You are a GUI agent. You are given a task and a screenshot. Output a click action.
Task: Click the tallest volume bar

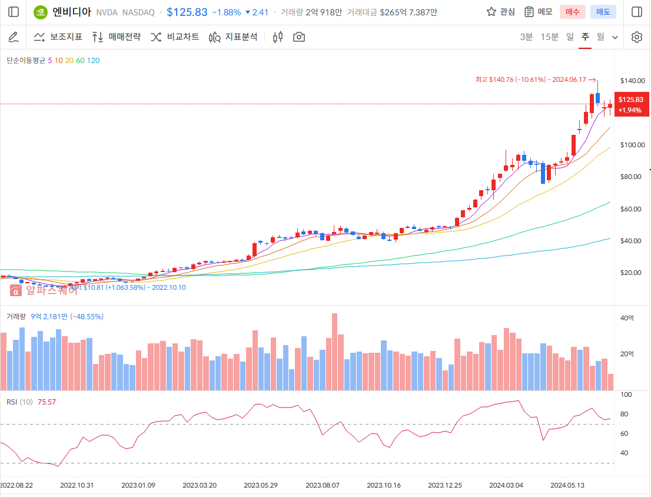(x=335, y=352)
